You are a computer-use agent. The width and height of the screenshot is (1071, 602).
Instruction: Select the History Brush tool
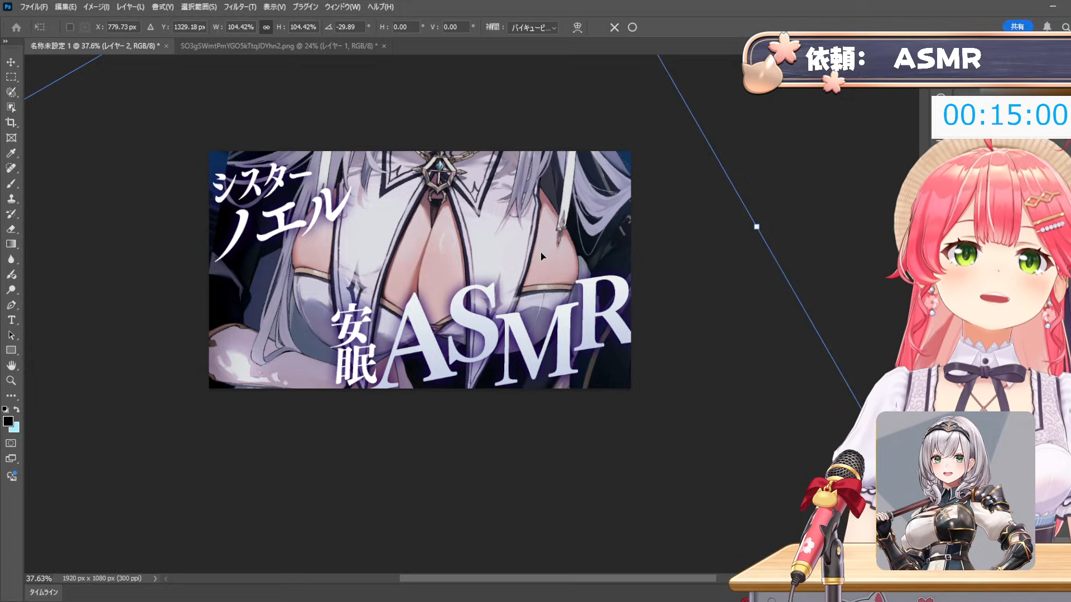pos(11,213)
